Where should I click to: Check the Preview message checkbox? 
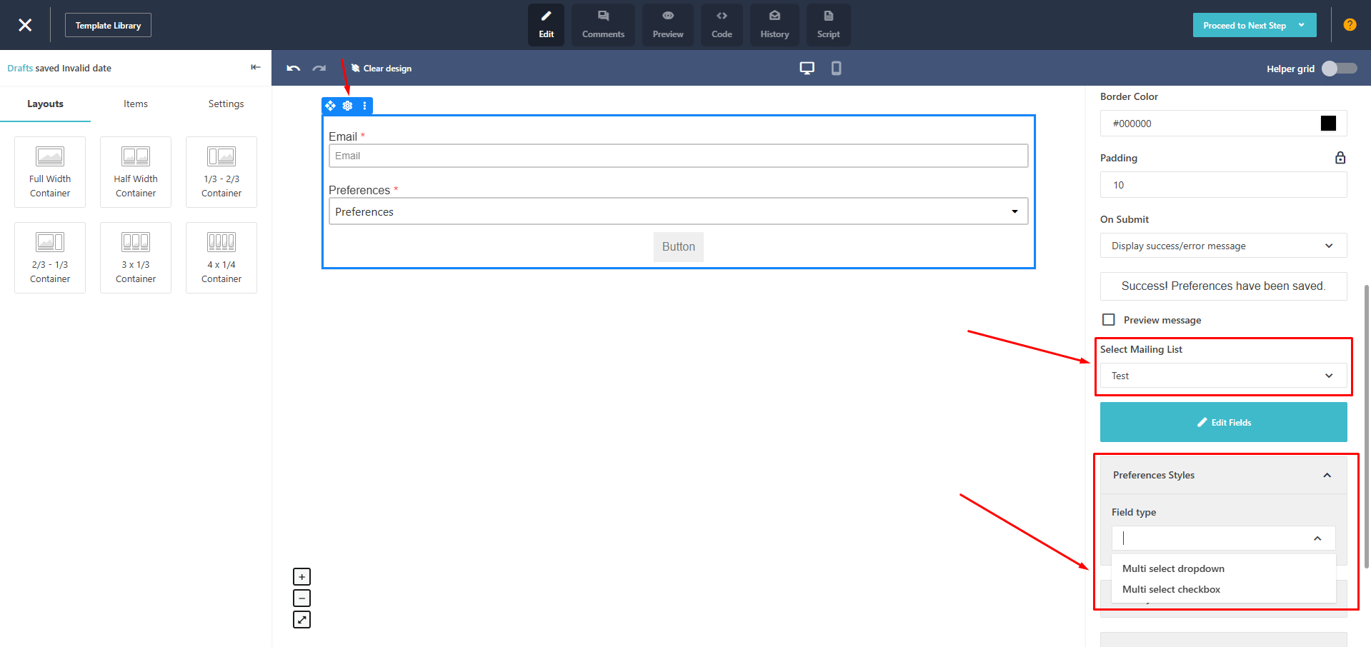1108,319
